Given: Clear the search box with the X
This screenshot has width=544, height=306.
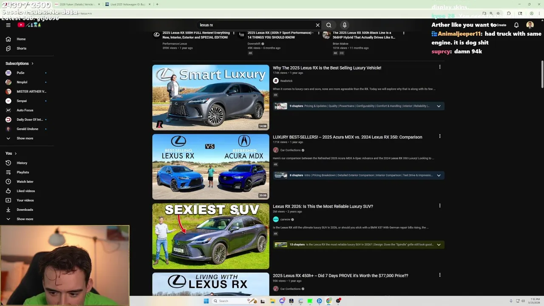Looking at the screenshot, I should (317, 25).
